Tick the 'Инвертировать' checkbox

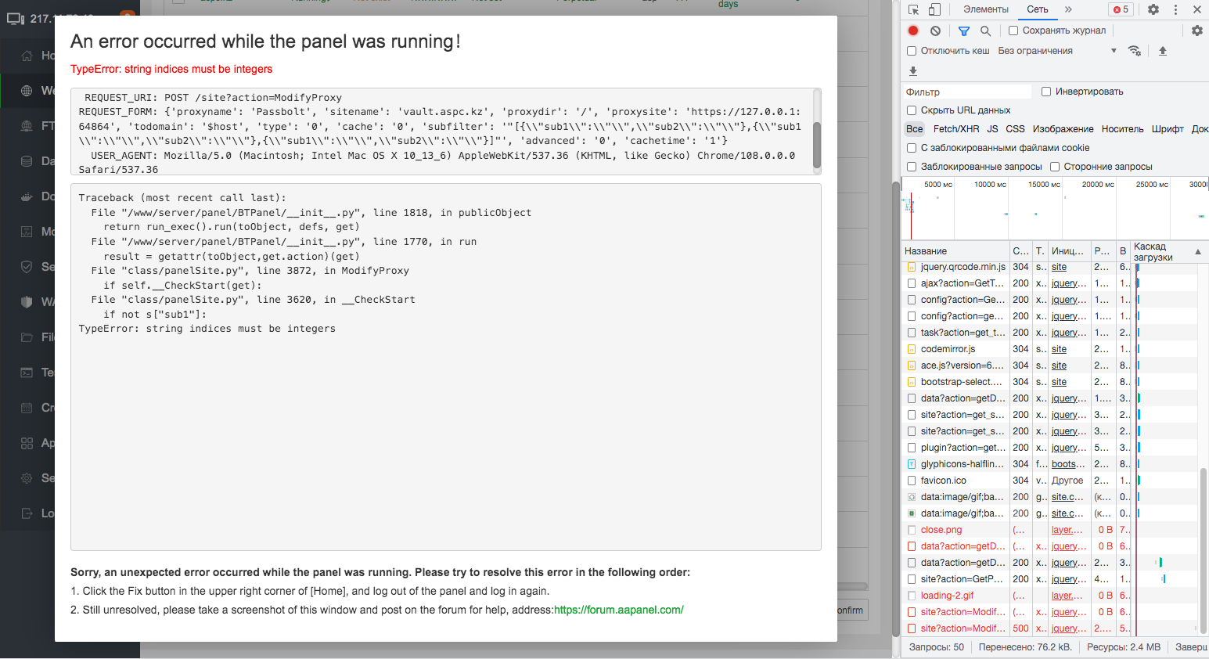point(1046,92)
